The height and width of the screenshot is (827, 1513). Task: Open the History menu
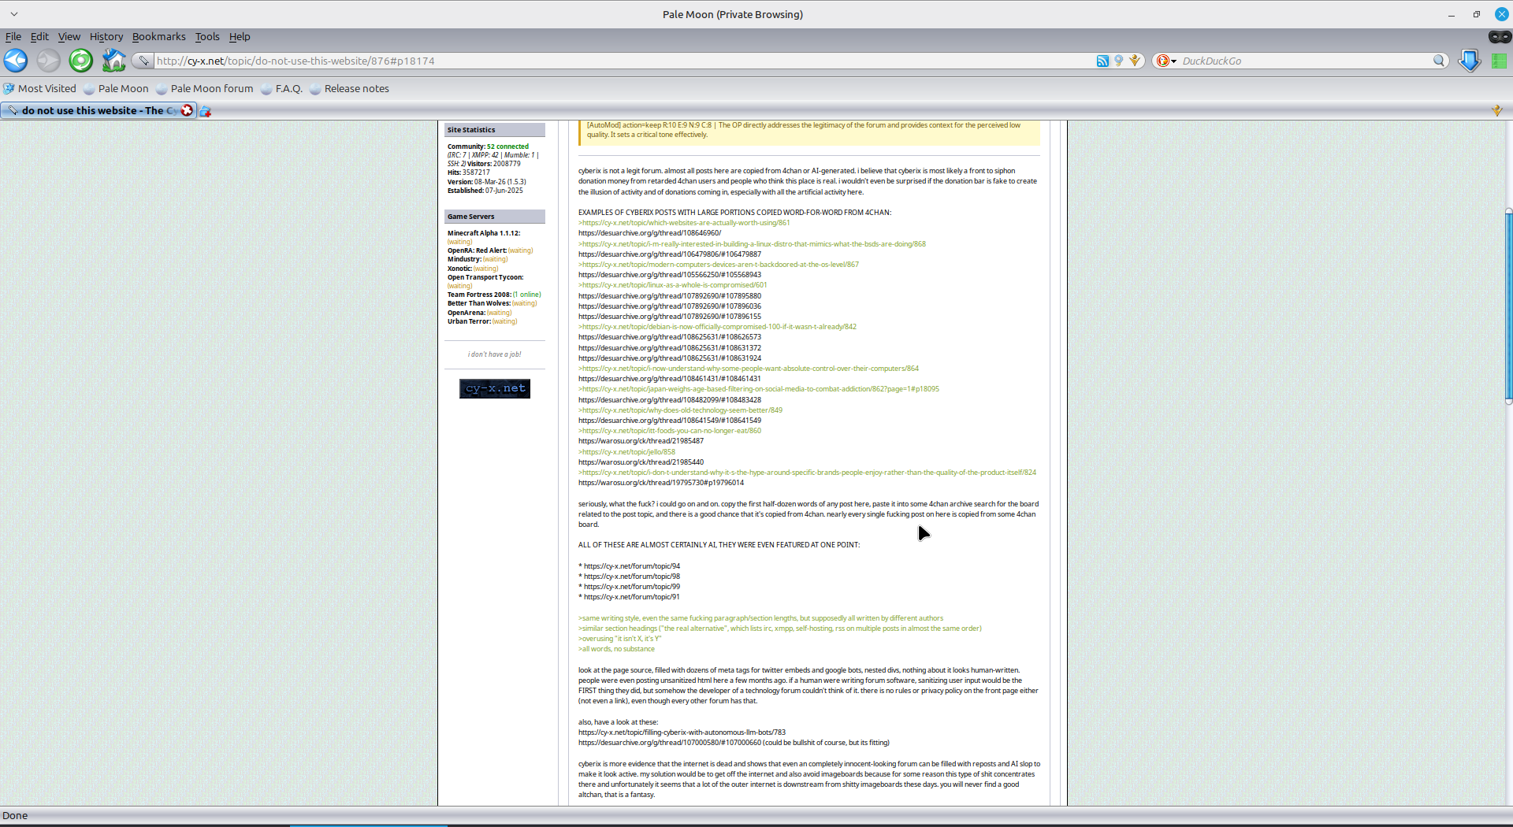click(106, 36)
